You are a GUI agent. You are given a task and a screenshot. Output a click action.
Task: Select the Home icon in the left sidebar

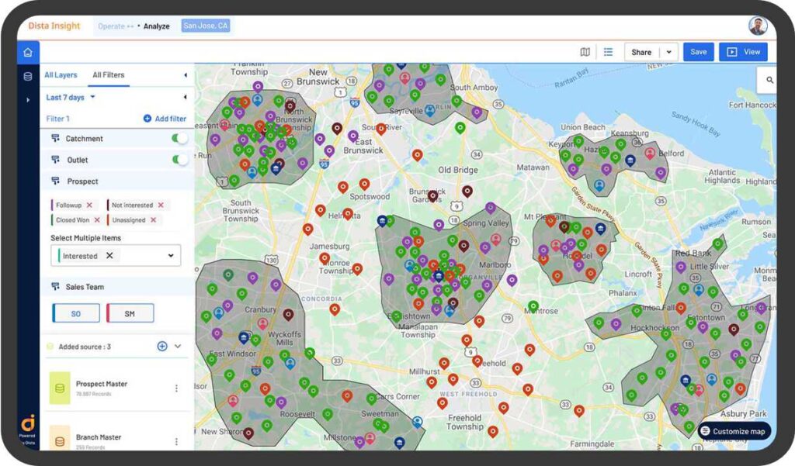[x=28, y=52]
